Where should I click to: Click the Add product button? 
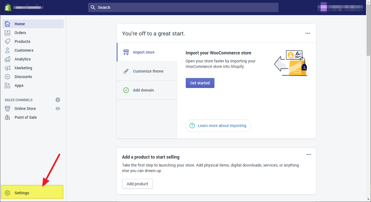pyautogui.click(x=137, y=184)
